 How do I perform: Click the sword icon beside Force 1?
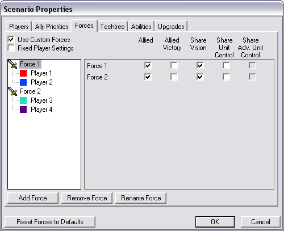point(13,64)
